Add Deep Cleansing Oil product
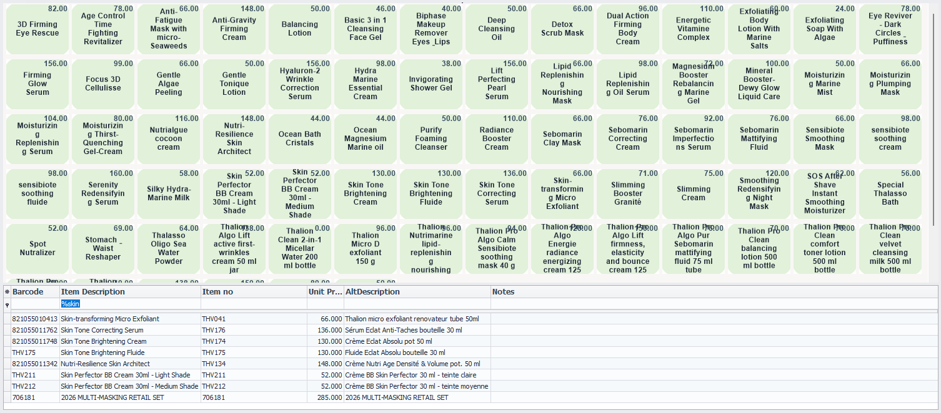941x413 pixels. point(497,29)
